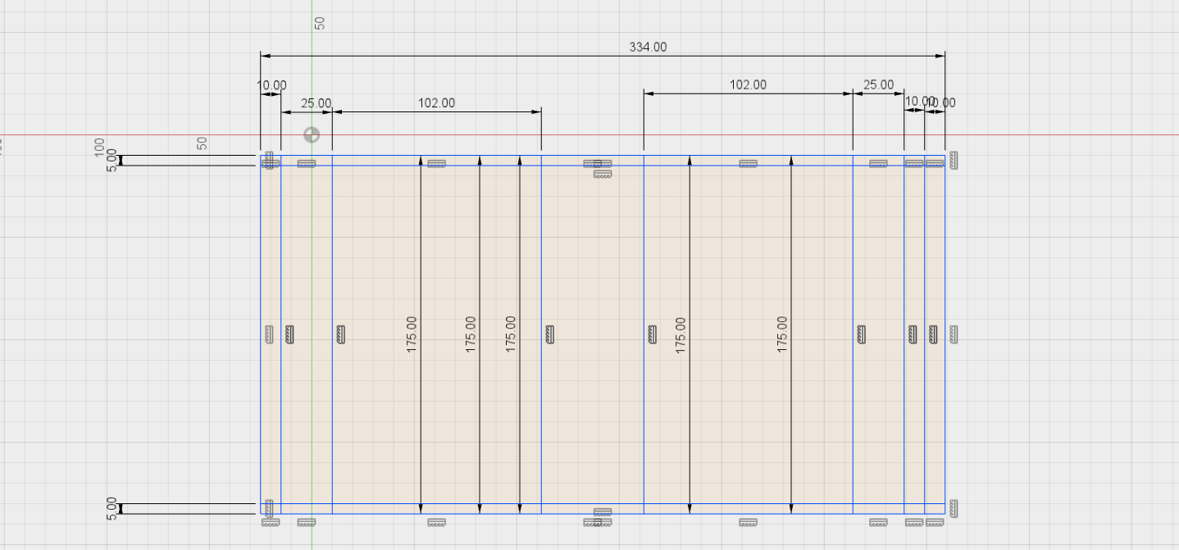The height and width of the screenshot is (550, 1179).
Task: Select mid-height vertical constraint left of fourth 175.00
Action: pyautogui.click(x=652, y=334)
